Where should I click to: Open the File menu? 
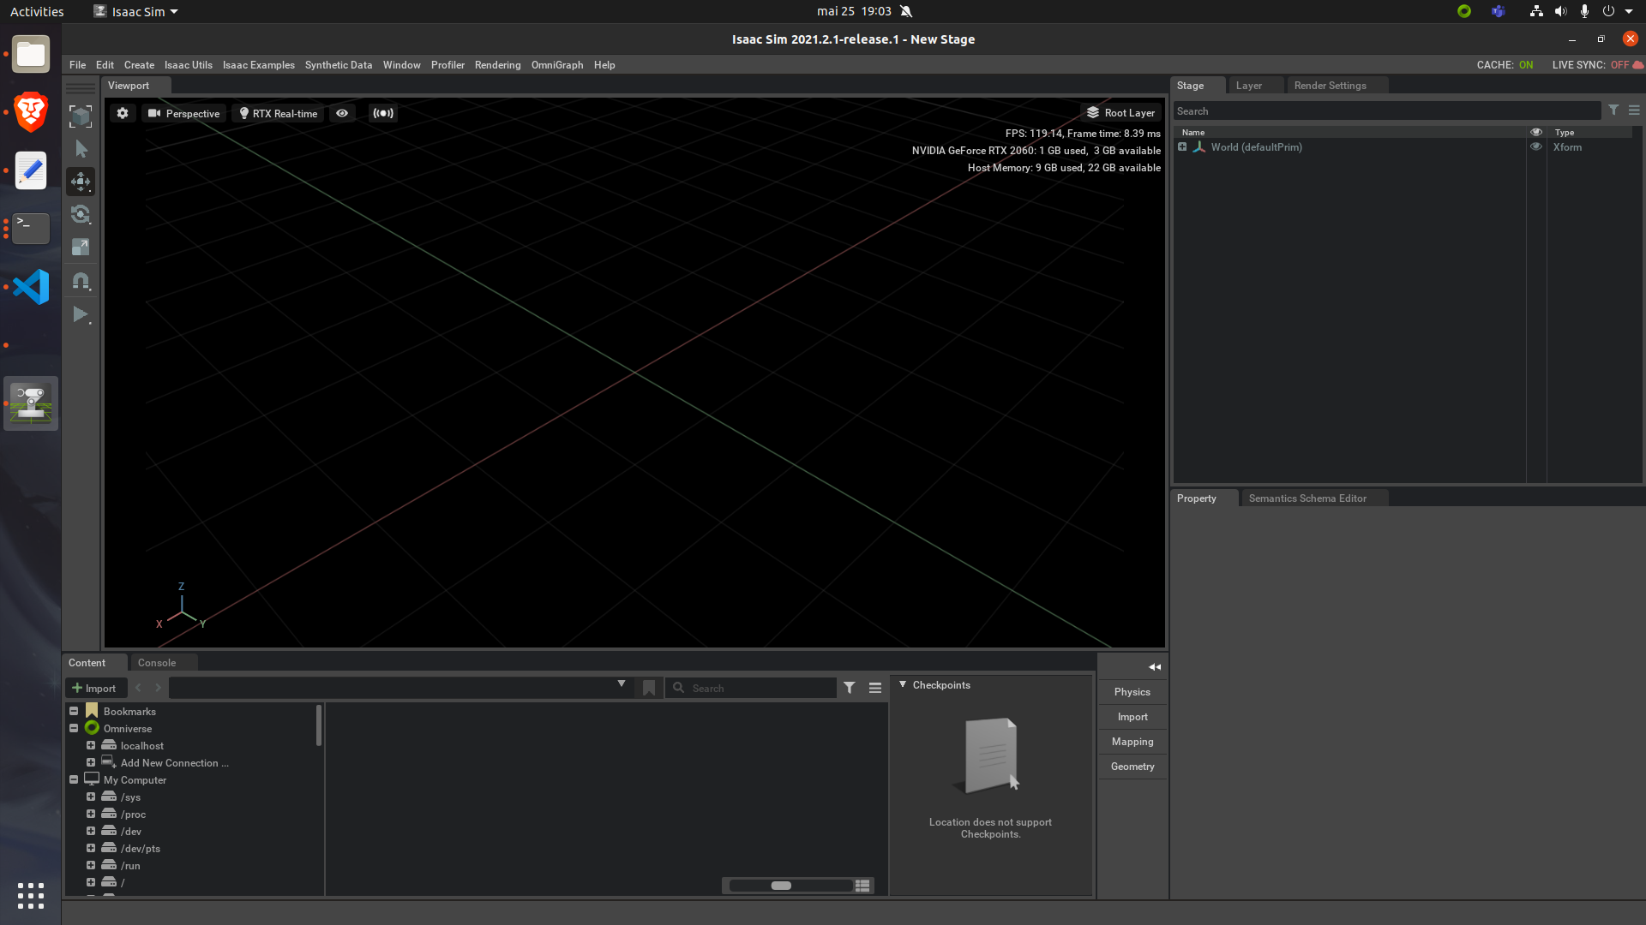(x=77, y=65)
